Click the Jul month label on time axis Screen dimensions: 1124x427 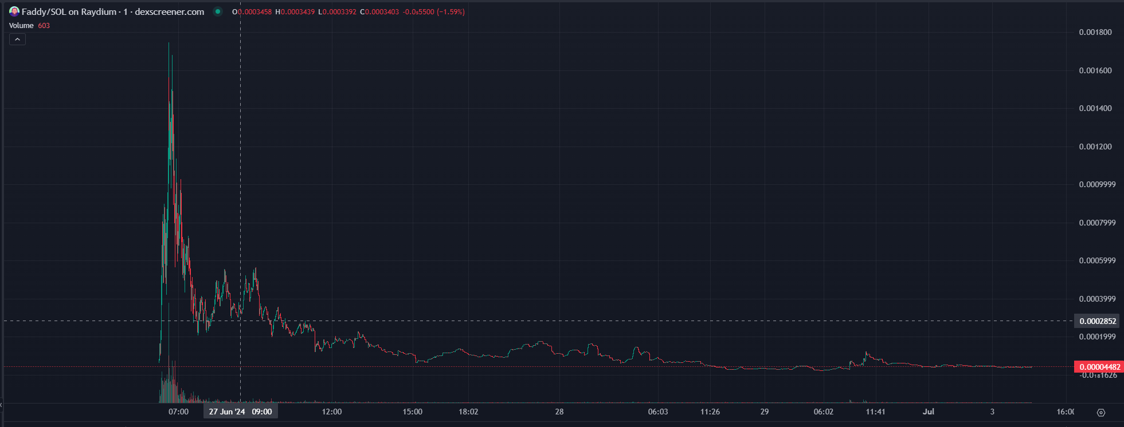pos(929,412)
